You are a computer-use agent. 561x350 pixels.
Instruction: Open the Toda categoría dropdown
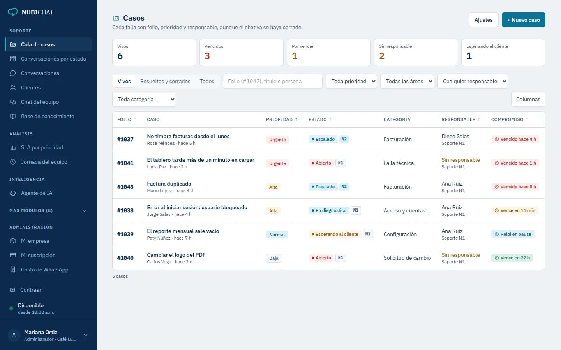[144, 99]
